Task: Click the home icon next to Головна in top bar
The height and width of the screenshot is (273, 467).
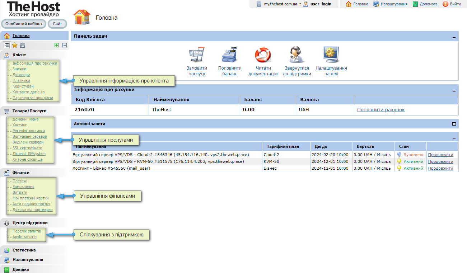Action: pyautogui.click(x=348, y=4)
